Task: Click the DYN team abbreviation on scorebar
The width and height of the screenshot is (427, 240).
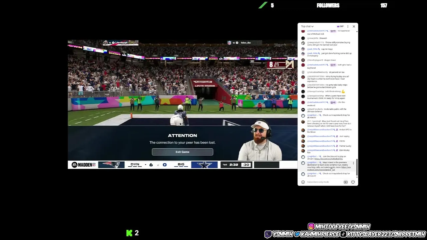Action: [x=135, y=164]
